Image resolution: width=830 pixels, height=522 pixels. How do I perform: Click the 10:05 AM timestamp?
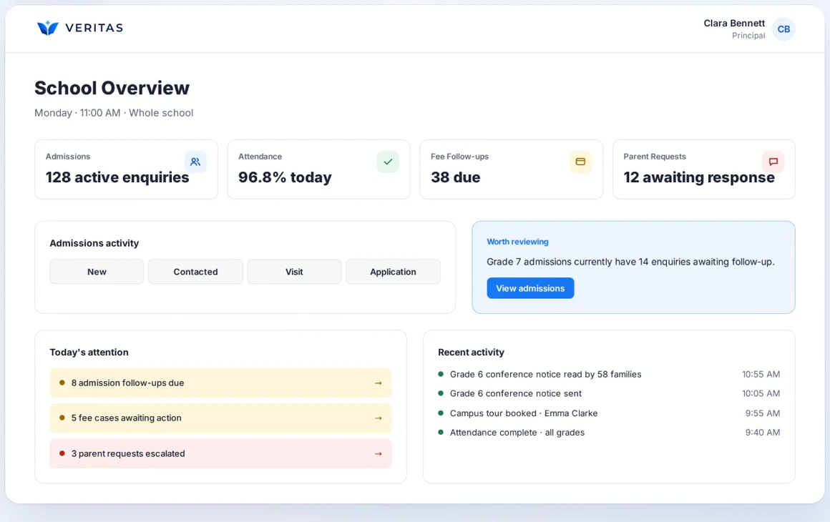coord(761,393)
